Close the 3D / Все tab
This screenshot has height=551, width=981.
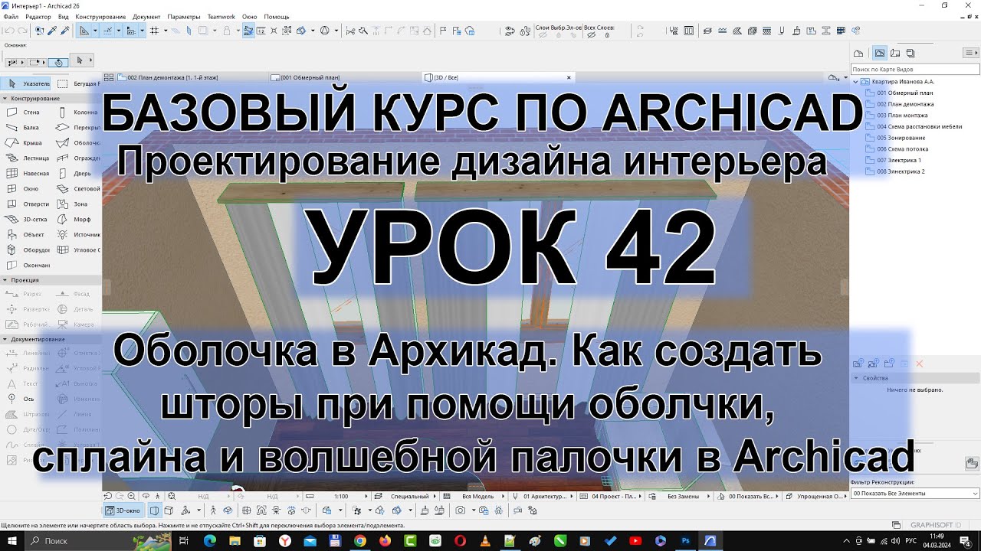tap(569, 77)
